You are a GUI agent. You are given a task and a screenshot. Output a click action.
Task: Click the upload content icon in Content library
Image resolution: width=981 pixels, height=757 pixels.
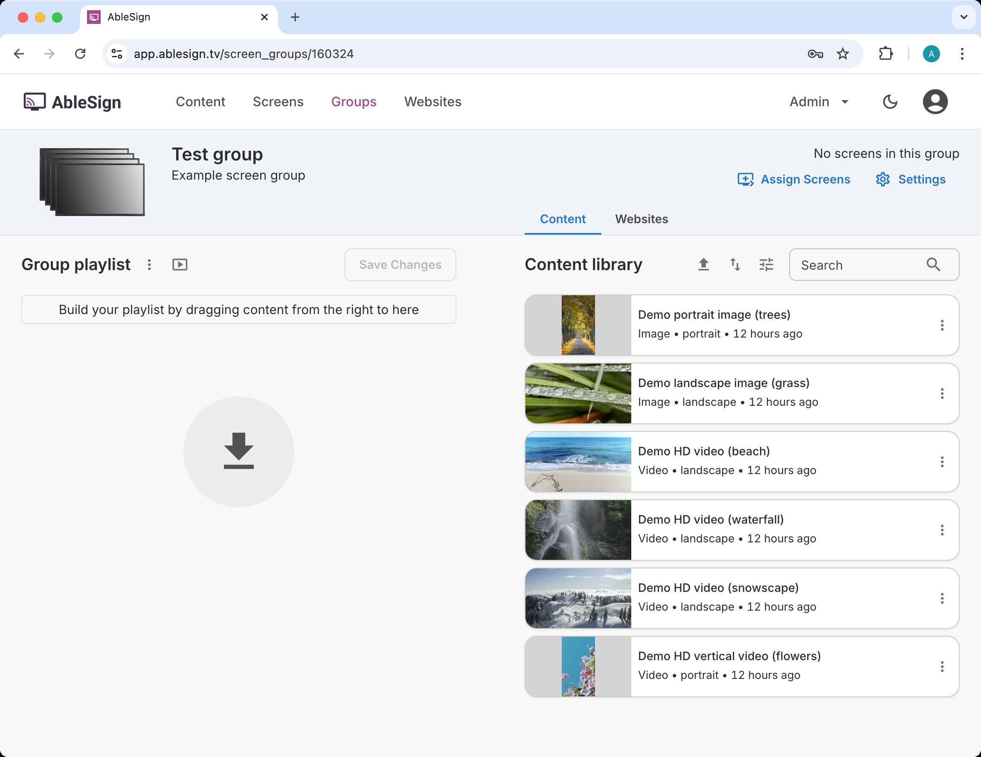pos(703,265)
